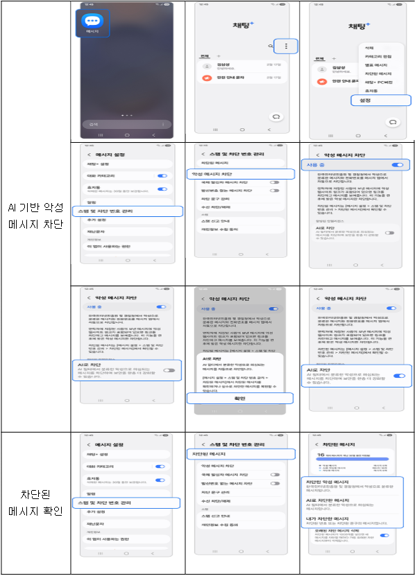Tap the home-screen back navigation key

pos(154,135)
